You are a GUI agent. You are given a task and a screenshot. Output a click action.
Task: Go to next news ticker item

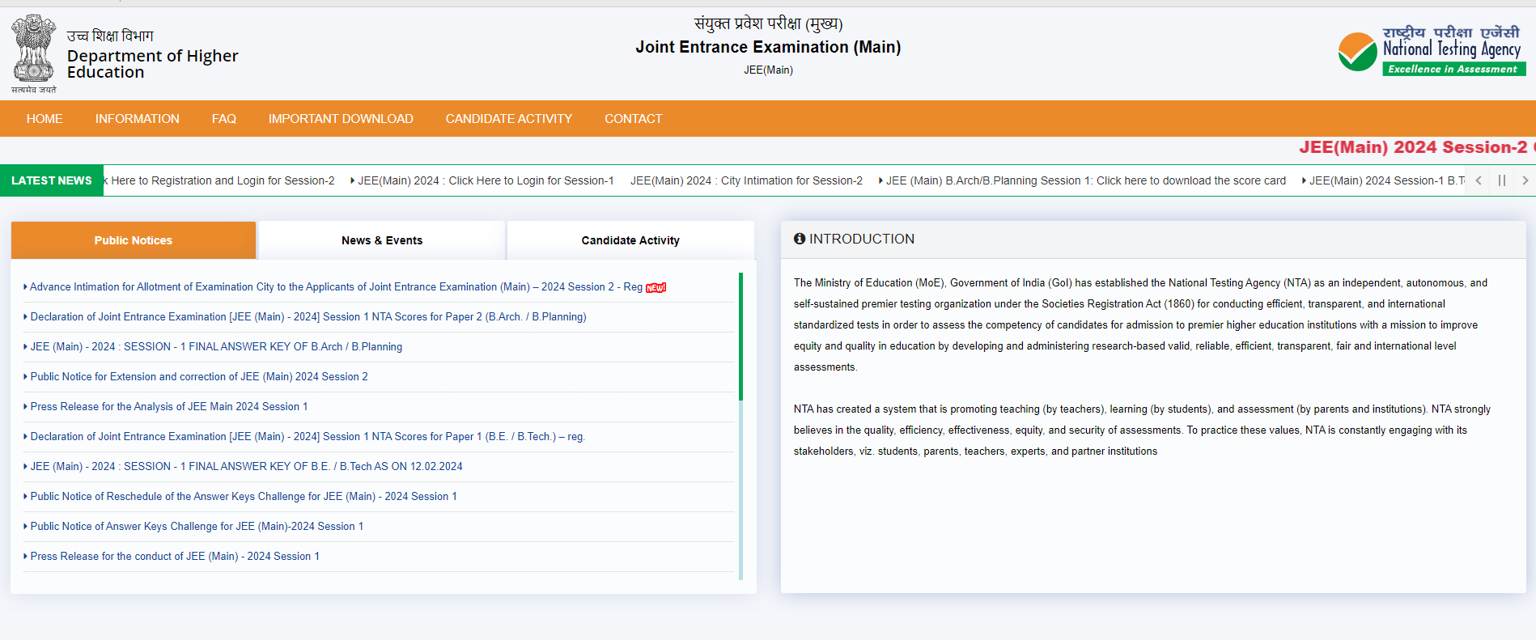[x=1525, y=180]
